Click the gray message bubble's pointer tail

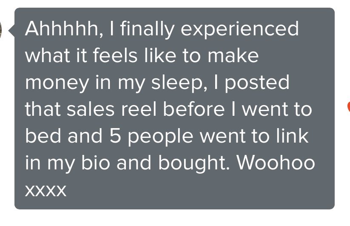[x=11, y=31]
